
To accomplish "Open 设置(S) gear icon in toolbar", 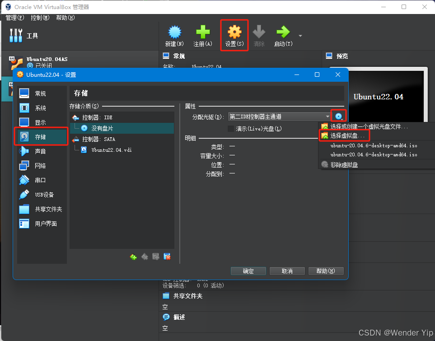I will [234, 36].
